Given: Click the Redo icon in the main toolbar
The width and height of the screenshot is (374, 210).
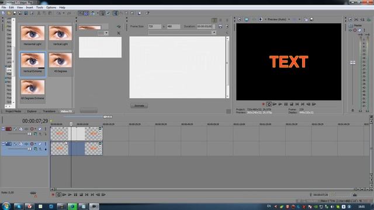Looking at the screenshot, I should pyautogui.click(x=69, y=13).
